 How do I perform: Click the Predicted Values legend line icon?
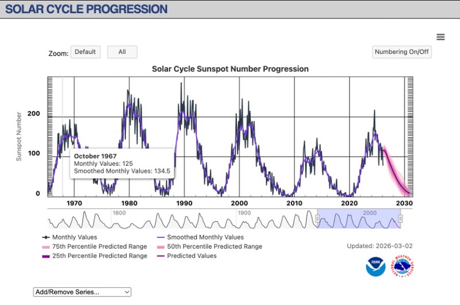[x=160, y=256]
